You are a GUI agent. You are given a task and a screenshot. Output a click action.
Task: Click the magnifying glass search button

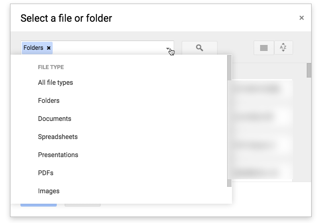(x=199, y=48)
